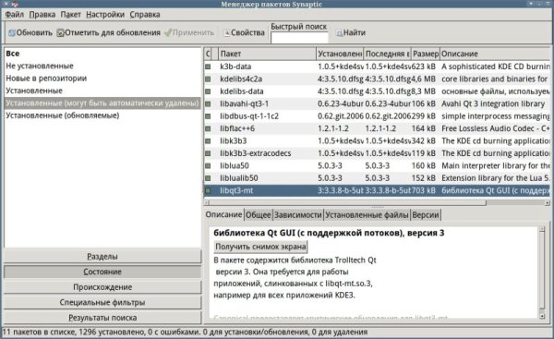Switch to the Общее tab

259,215
